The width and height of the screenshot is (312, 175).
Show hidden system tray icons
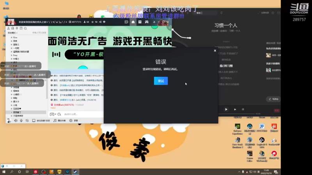point(239,172)
